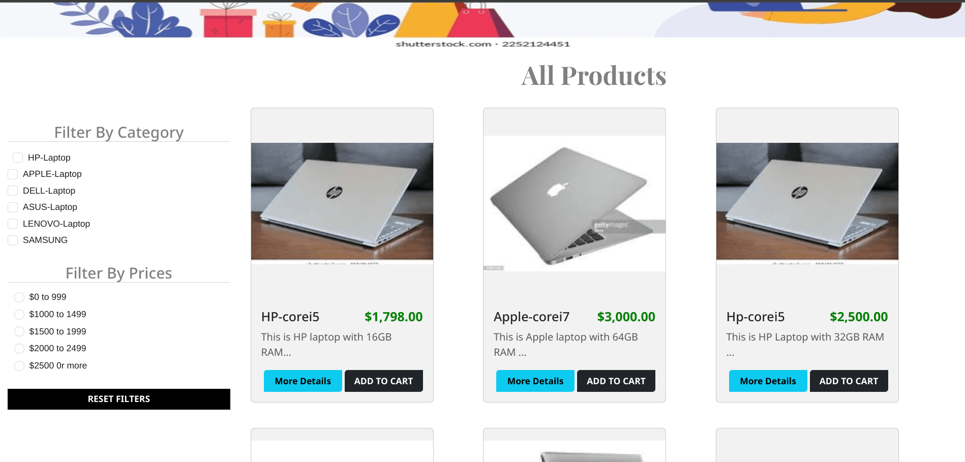Add the $2,500 Hp-corei5 to cart

(x=849, y=381)
